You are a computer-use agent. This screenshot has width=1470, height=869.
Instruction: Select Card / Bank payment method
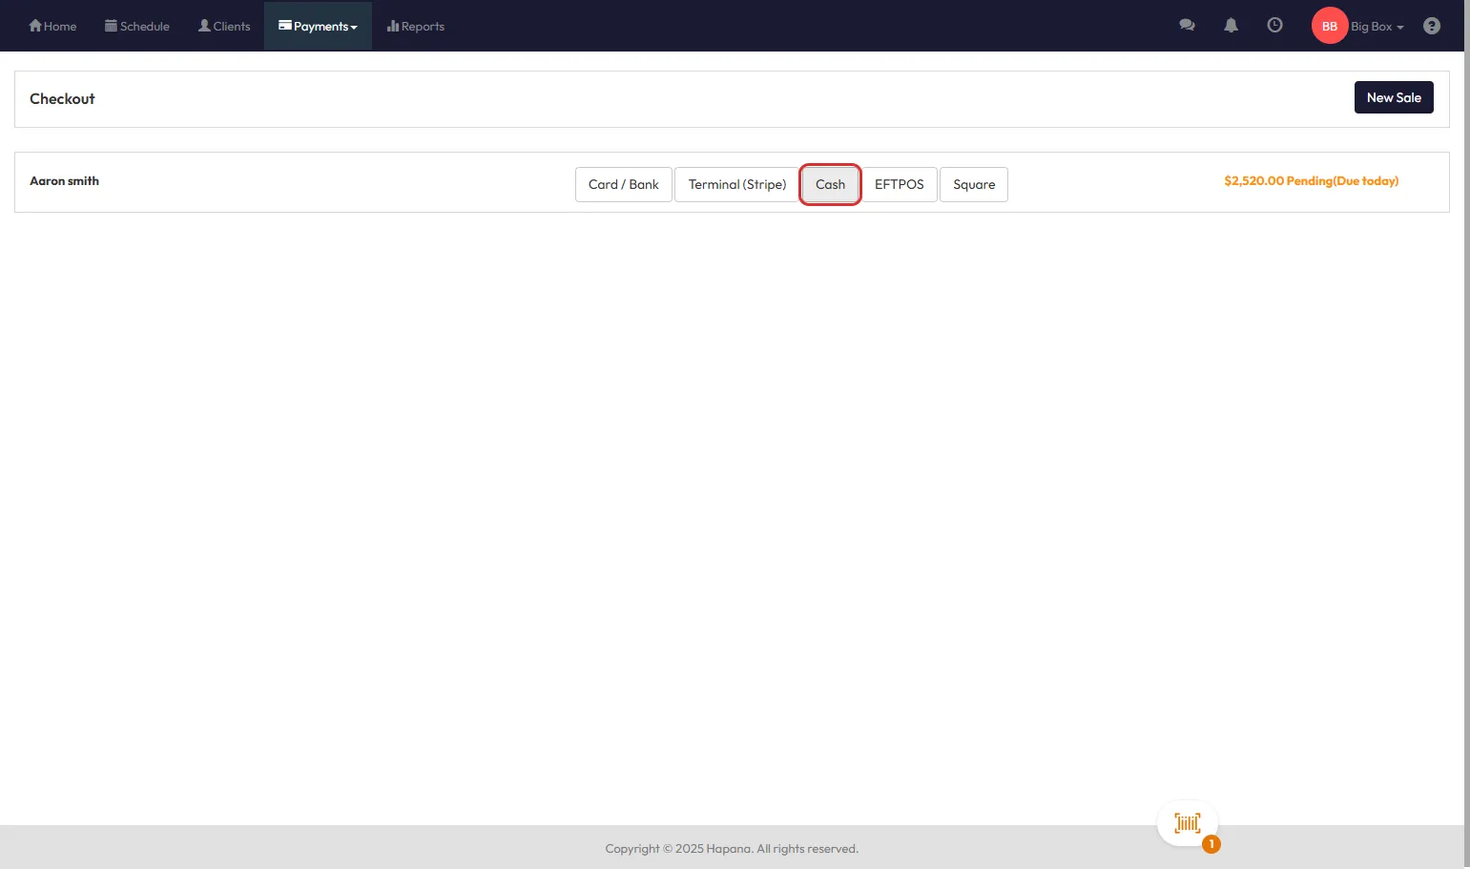pyautogui.click(x=623, y=184)
